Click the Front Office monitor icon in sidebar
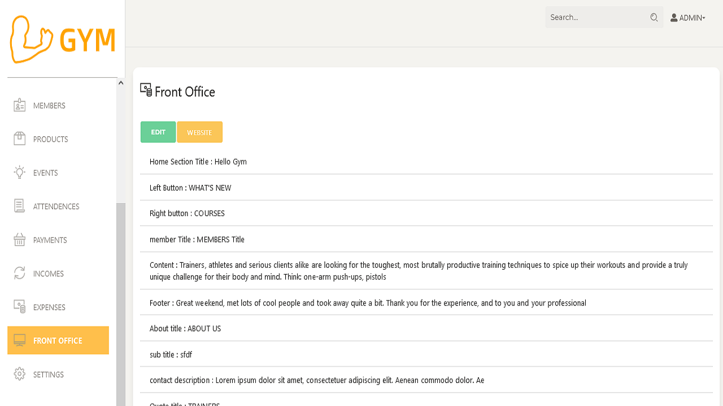This screenshot has width=723, height=406. click(x=19, y=340)
